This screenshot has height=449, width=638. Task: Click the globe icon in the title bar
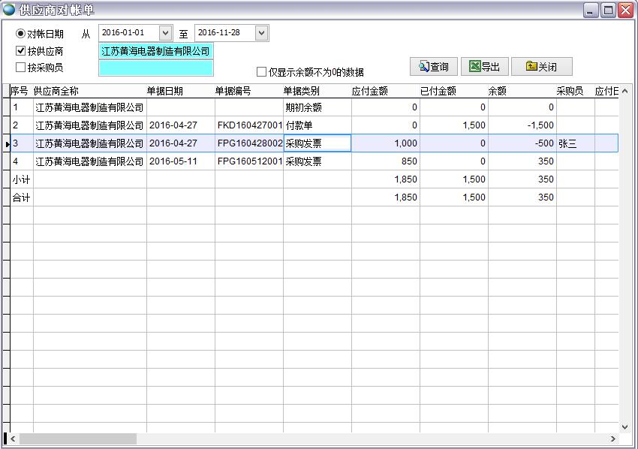(9, 10)
